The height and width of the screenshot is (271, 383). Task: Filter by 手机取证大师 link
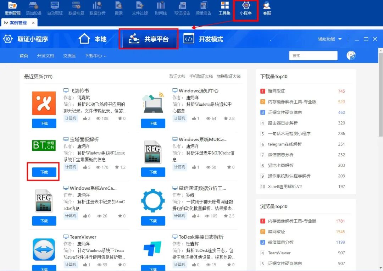(x=201, y=76)
